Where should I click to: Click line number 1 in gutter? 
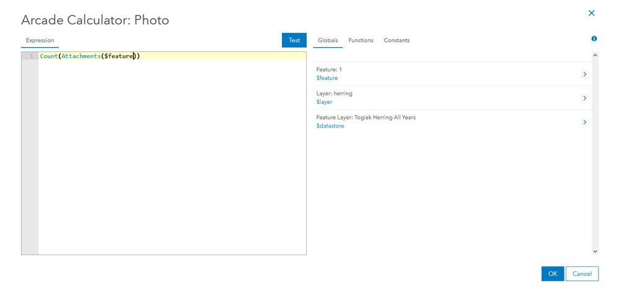coord(30,56)
